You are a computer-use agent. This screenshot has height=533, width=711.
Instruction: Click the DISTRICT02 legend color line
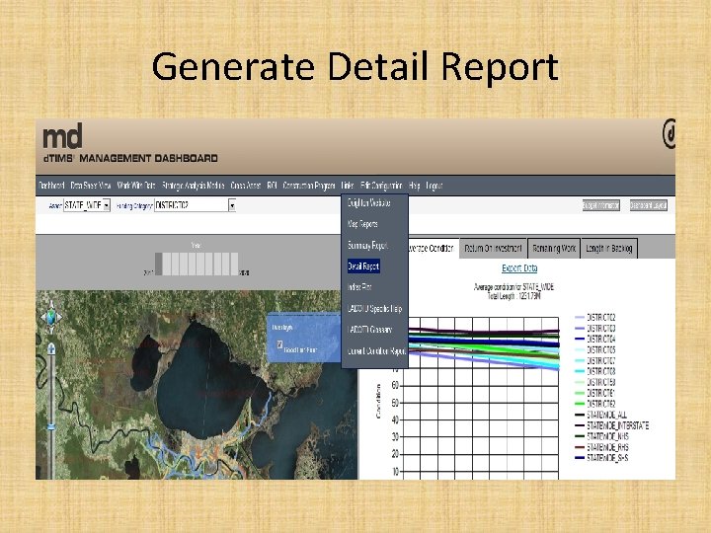[x=580, y=317]
